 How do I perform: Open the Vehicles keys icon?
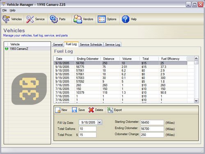point(6,19)
